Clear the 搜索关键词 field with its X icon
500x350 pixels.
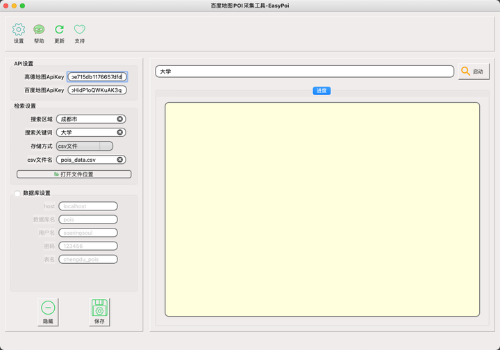120,132
